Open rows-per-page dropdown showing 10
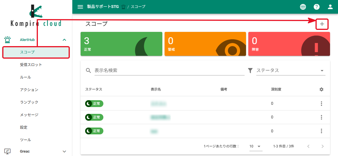 (x=256, y=146)
